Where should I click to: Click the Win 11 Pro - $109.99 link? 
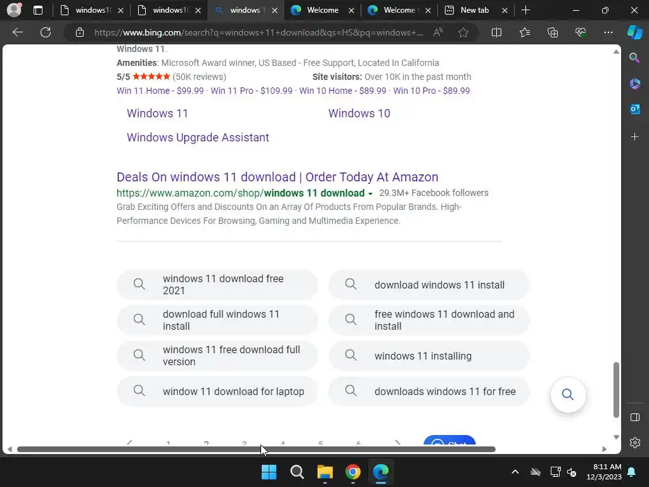point(251,91)
